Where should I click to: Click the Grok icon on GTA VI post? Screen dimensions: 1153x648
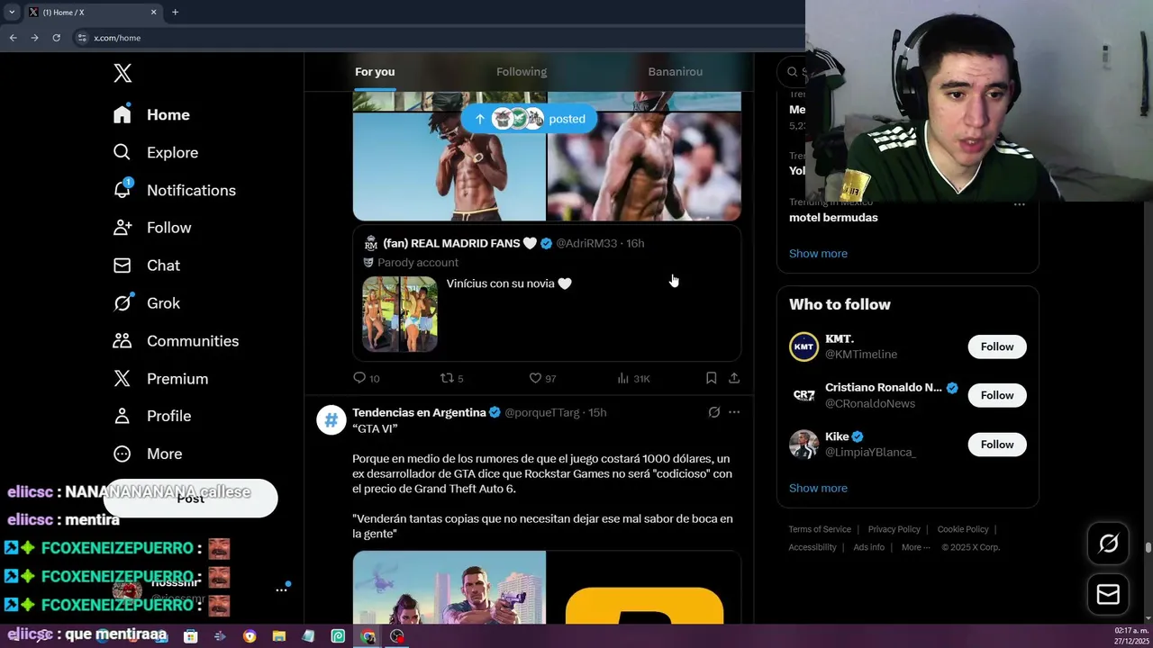[714, 412]
